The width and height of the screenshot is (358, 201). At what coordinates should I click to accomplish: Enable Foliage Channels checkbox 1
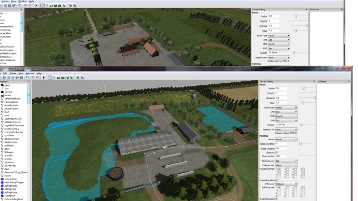click(x=287, y=169)
